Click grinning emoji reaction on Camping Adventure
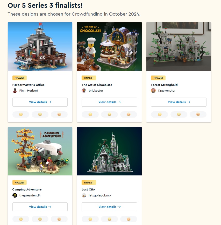 pos(40,219)
